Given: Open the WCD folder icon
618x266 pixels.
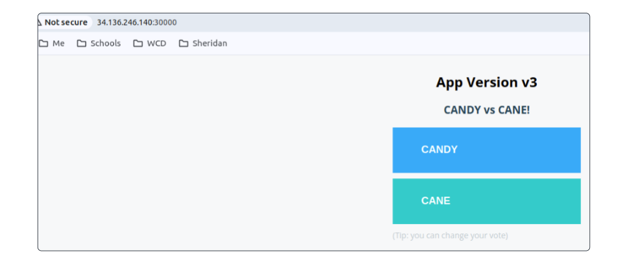Looking at the screenshot, I should point(138,43).
